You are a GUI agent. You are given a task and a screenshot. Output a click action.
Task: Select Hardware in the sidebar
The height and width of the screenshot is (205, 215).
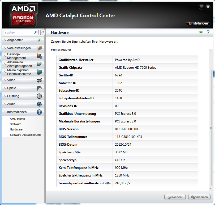[16, 129]
